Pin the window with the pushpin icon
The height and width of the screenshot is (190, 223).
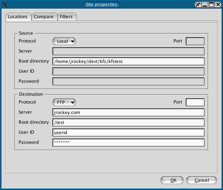click(x=198, y=4)
